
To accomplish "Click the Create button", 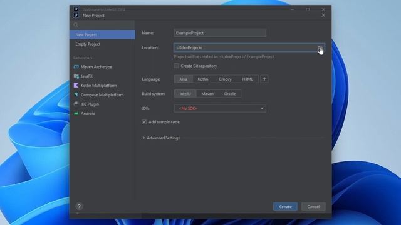I will [x=285, y=207].
